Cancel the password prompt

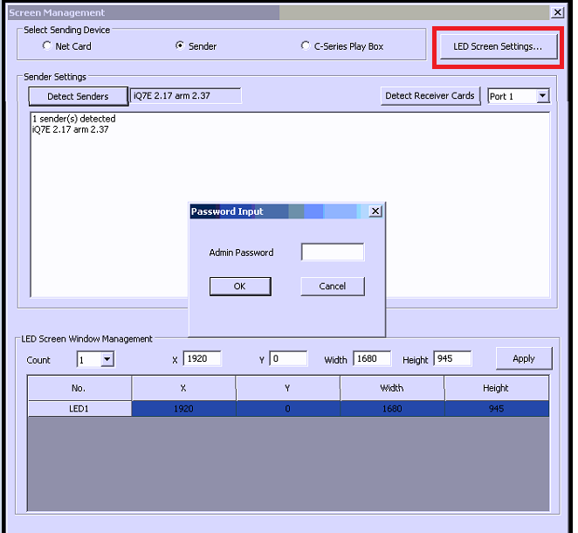332,287
